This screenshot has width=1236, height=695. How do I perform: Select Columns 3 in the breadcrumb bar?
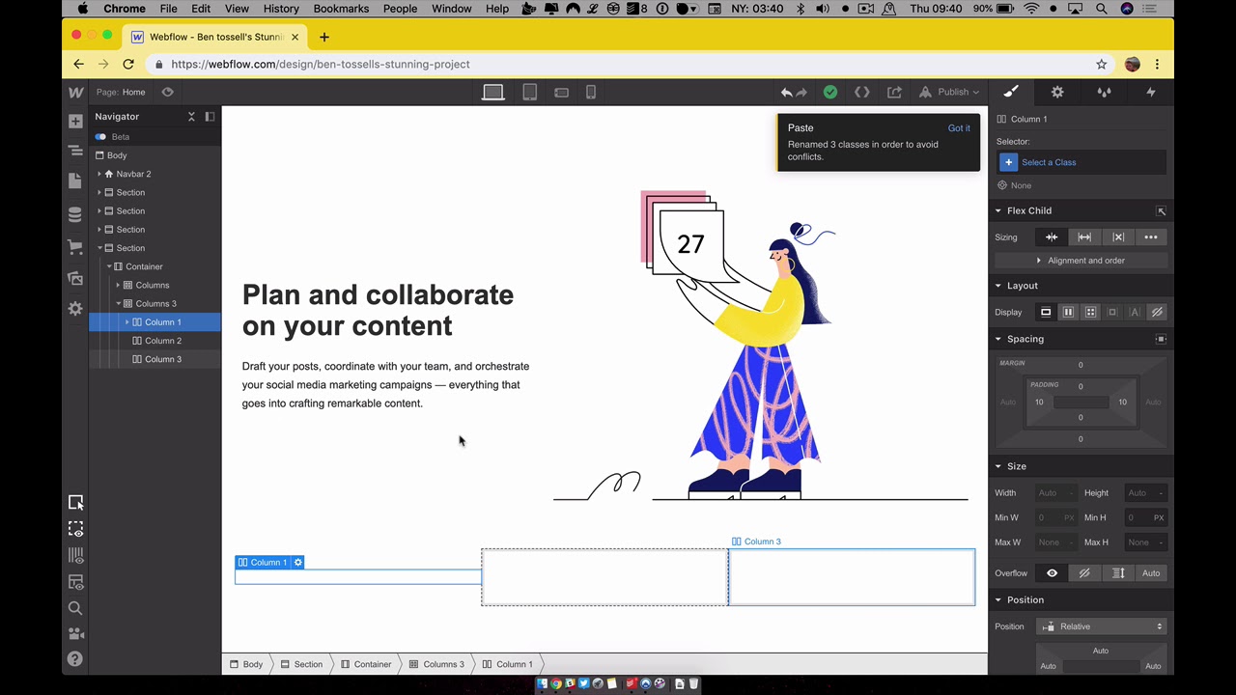click(x=436, y=664)
